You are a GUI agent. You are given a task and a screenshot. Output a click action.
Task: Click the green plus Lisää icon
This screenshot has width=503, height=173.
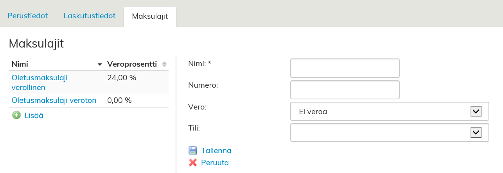16,115
